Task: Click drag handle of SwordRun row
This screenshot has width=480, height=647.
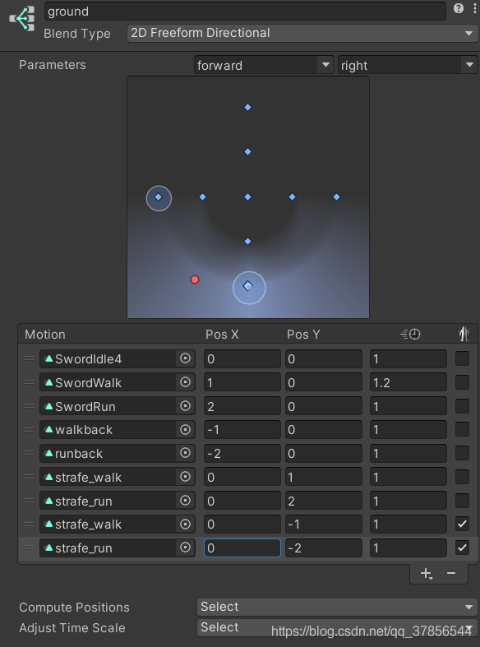Action: click(29, 406)
